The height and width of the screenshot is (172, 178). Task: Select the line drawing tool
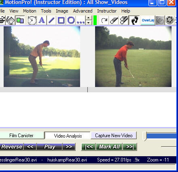(51, 20)
